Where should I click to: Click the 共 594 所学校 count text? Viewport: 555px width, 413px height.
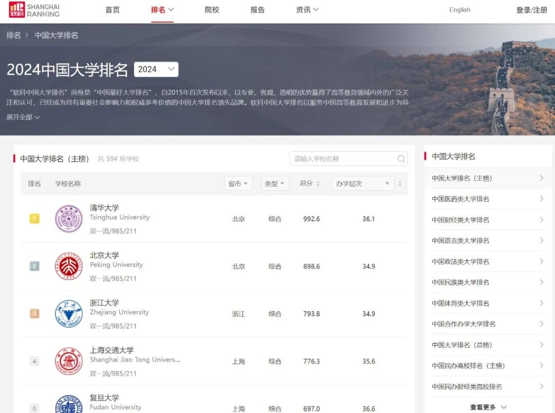(118, 159)
